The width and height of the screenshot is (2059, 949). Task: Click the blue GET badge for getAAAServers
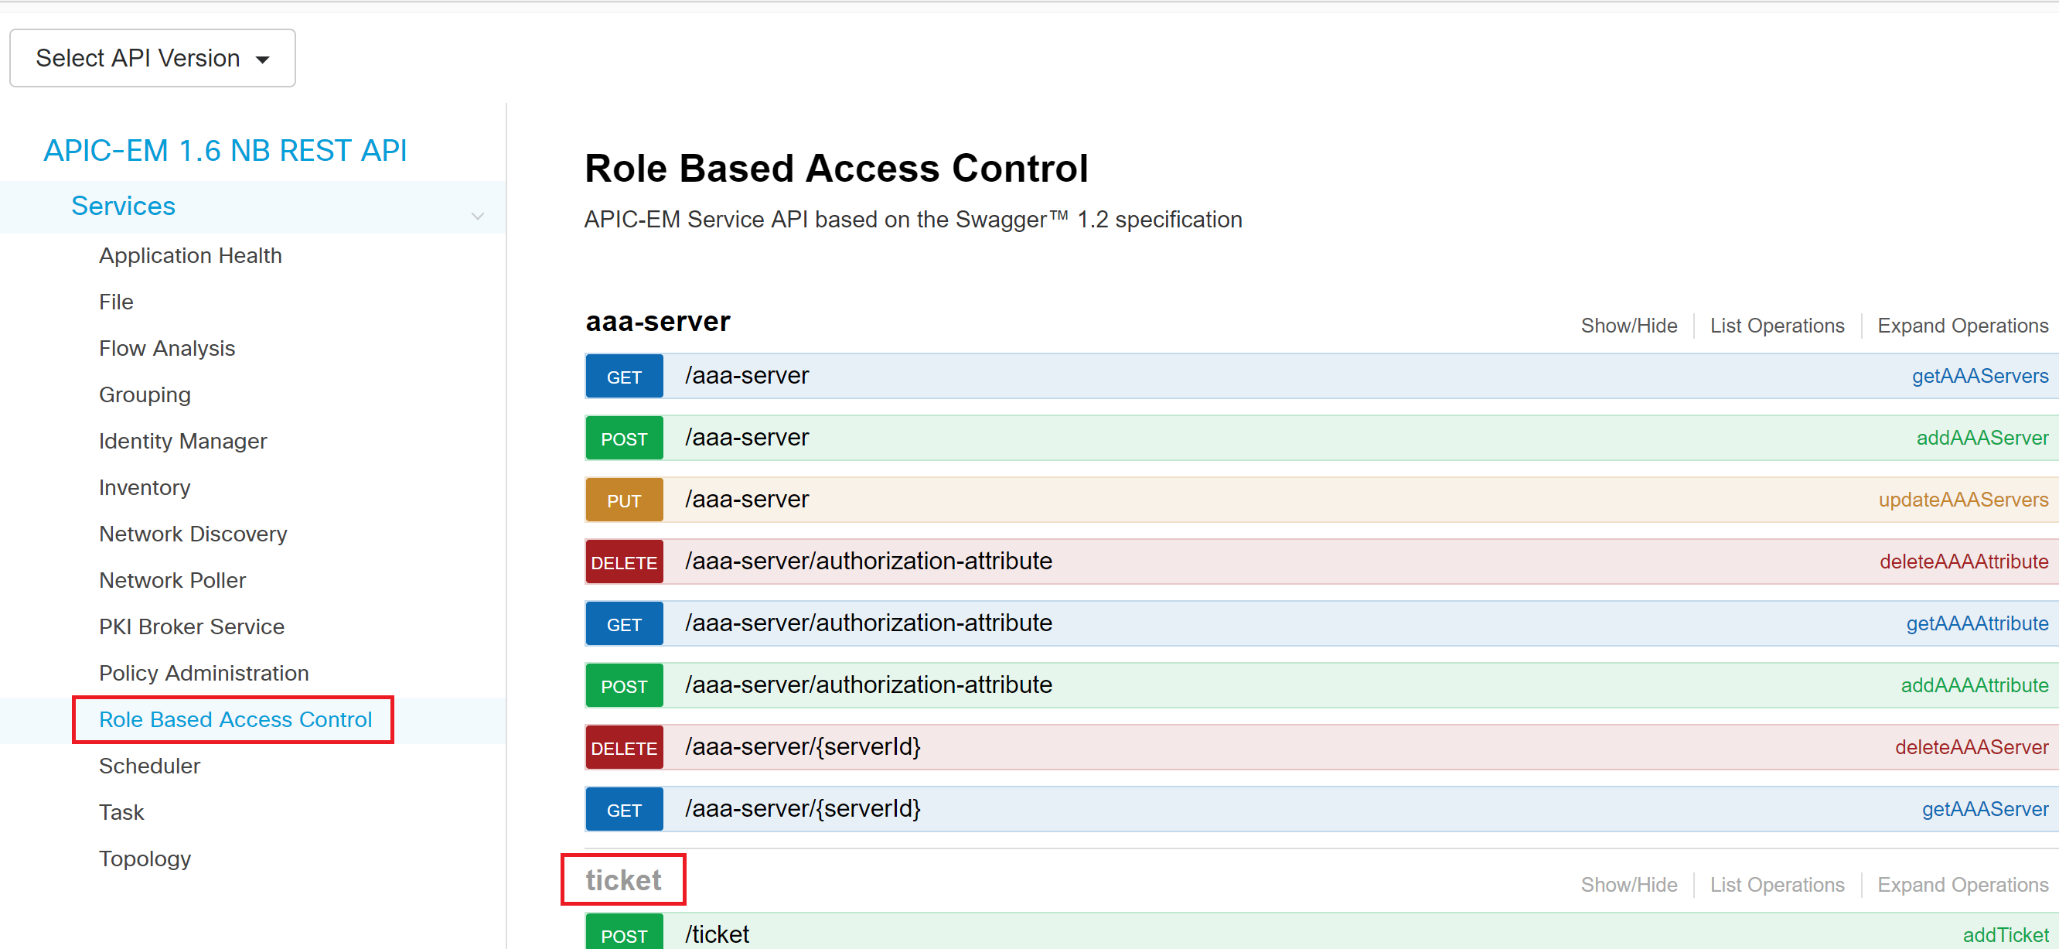pyautogui.click(x=623, y=377)
